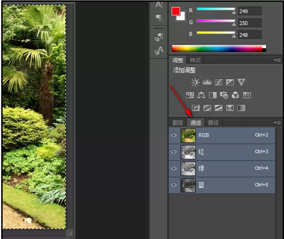Click the G value field showing 250
The image size is (284, 239).
[x=250, y=23]
